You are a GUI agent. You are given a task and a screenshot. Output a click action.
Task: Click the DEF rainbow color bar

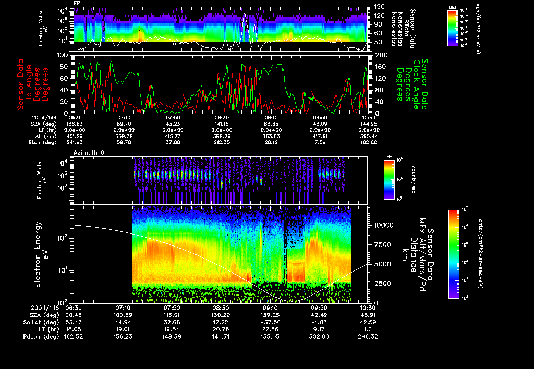click(x=453, y=28)
